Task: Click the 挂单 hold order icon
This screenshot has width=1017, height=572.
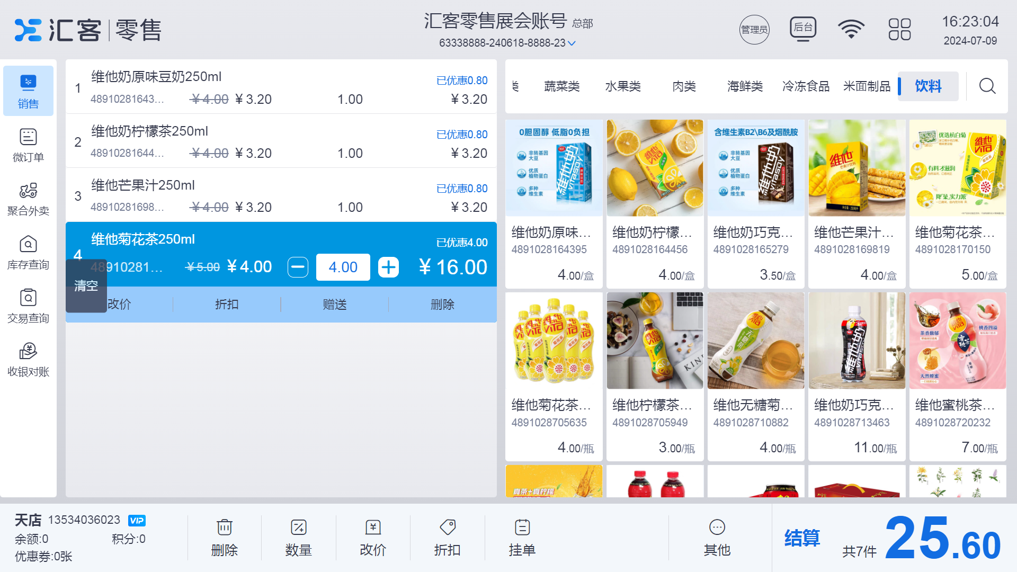Action: pos(522,537)
